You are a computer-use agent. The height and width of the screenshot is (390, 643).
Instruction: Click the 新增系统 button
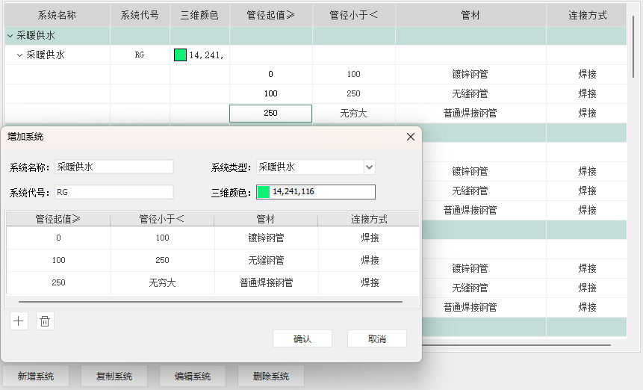tap(36, 376)
